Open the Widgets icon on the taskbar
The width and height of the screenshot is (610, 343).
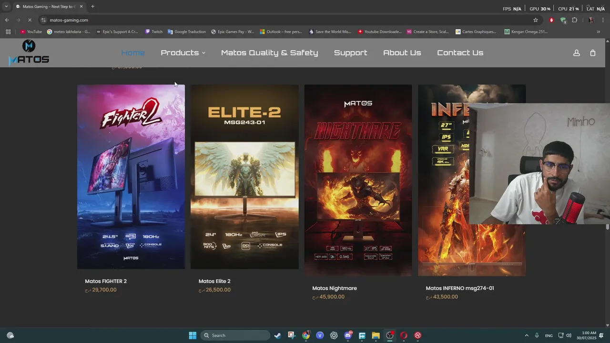tap(10, 335)
